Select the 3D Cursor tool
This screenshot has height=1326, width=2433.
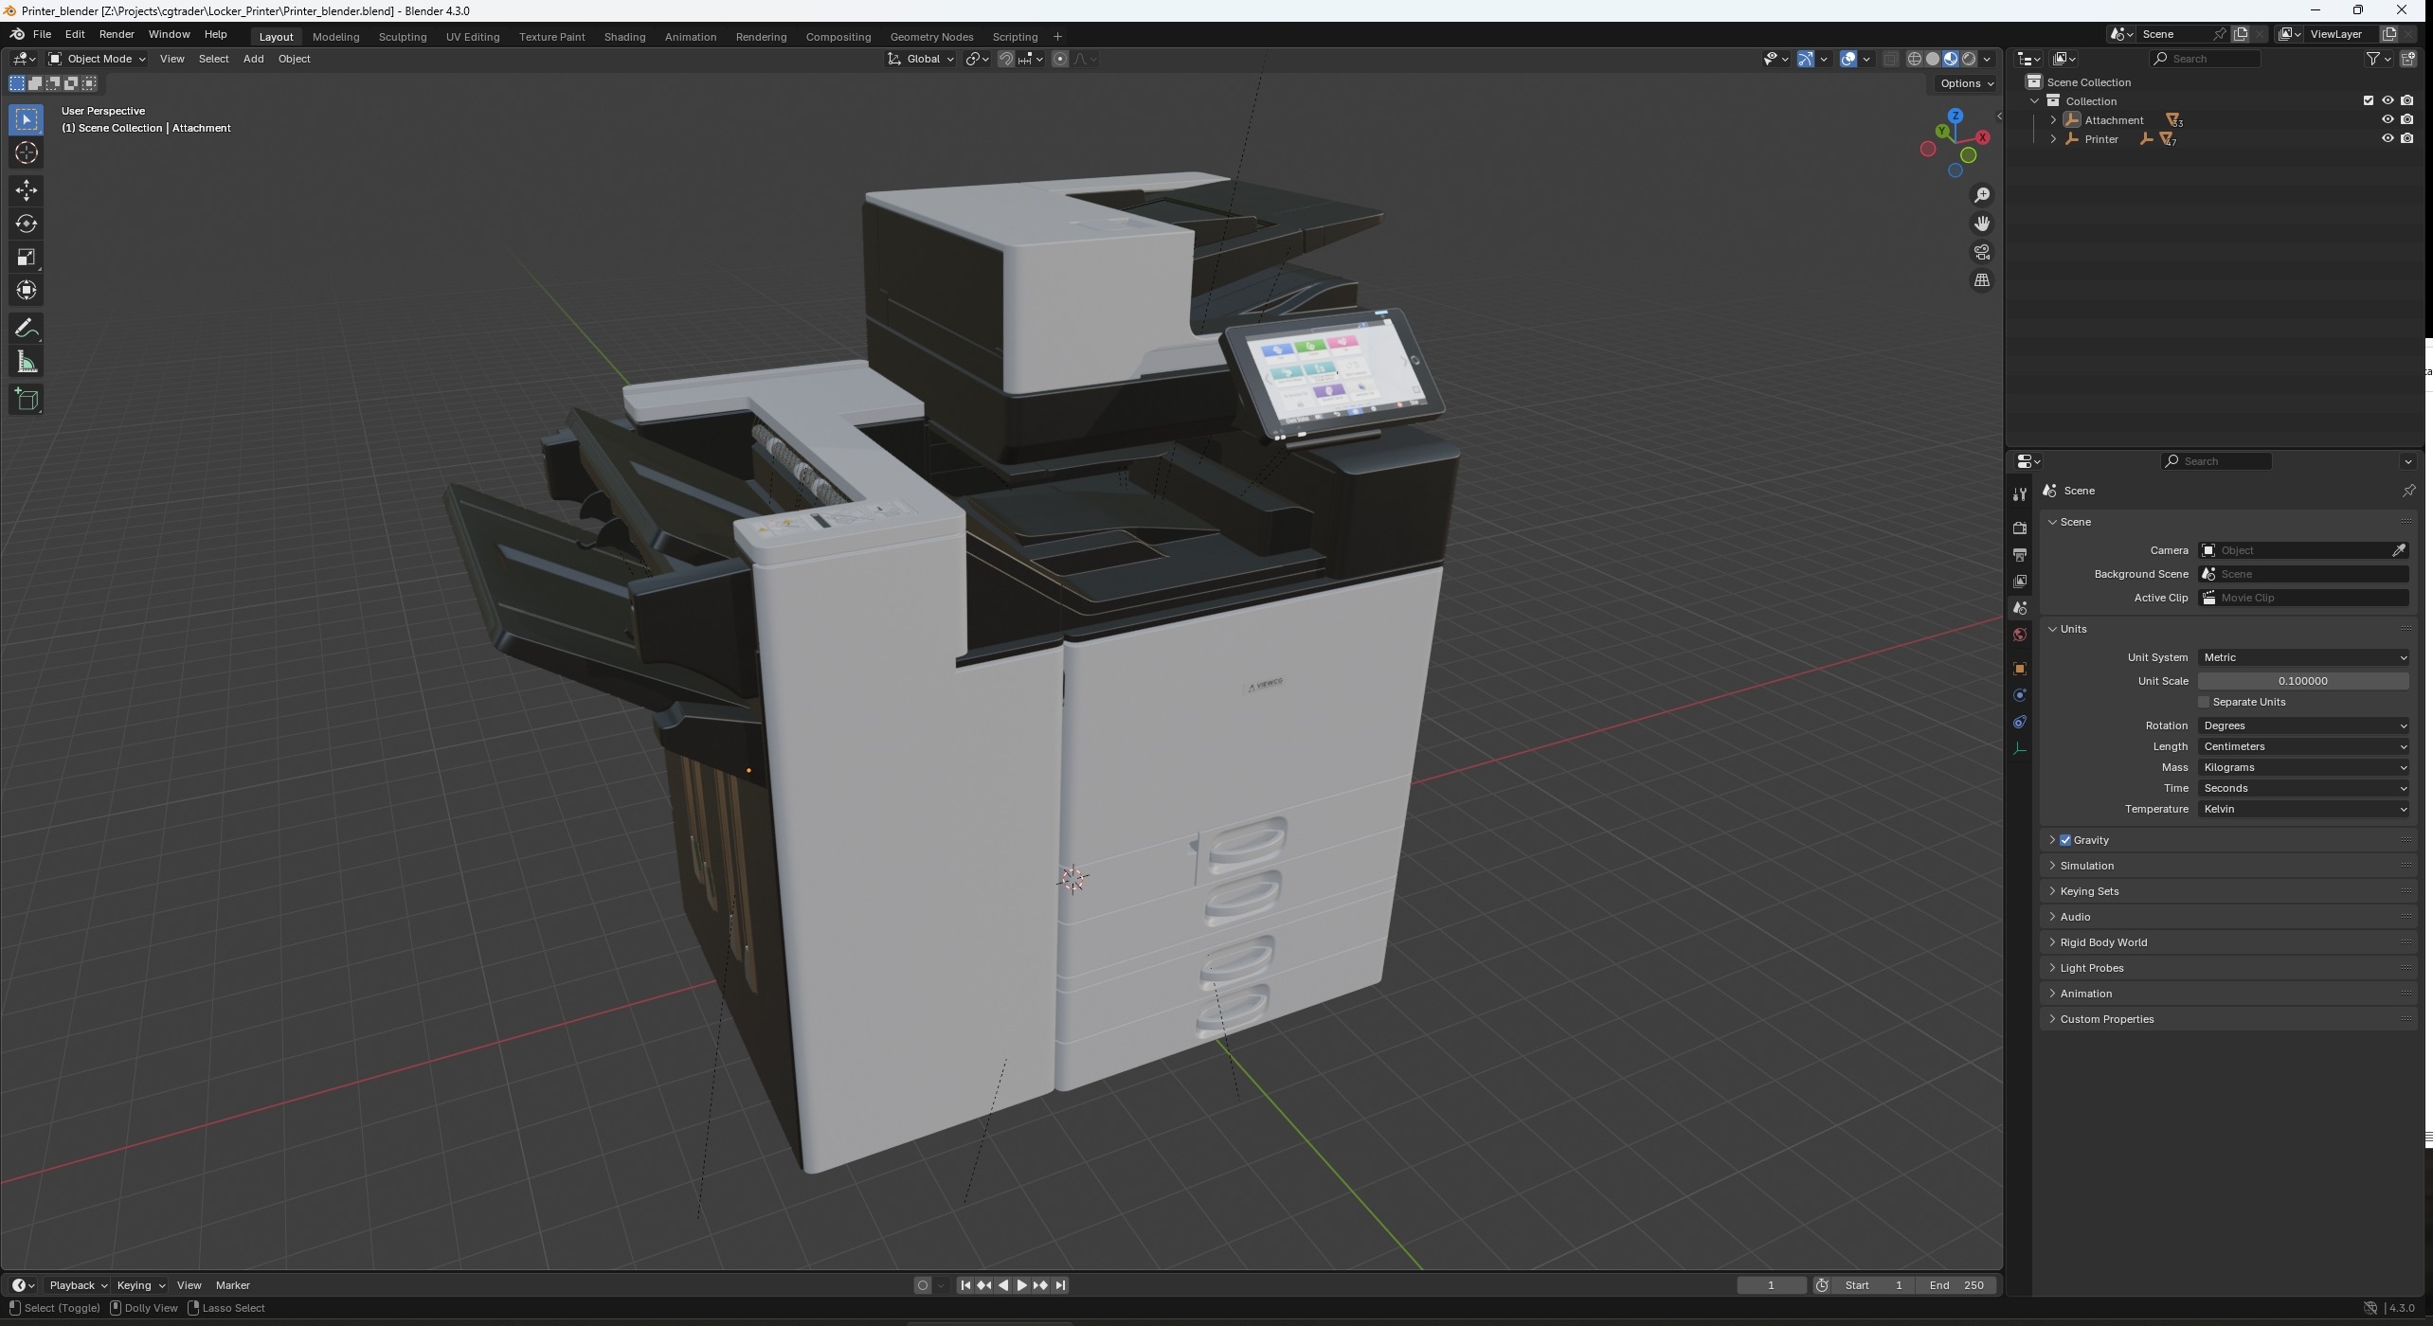[x=27, y=152]
